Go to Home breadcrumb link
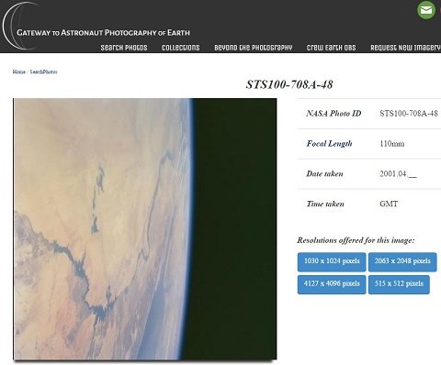This screenshot has width=441, height=365. (x=18, y=72)
